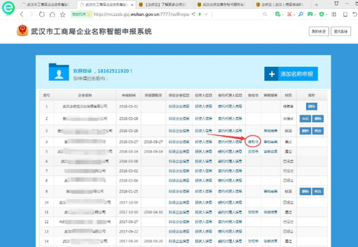Click the shirt skin icon in the title bar
The image size is (358, 247).
tap(337, 3)
